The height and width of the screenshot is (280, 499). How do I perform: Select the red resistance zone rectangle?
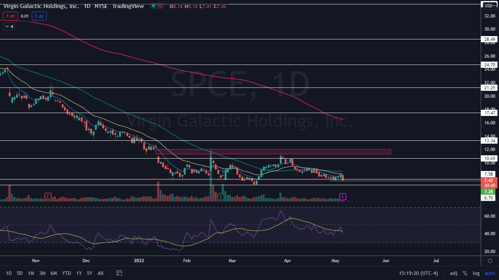pos(273,151)
